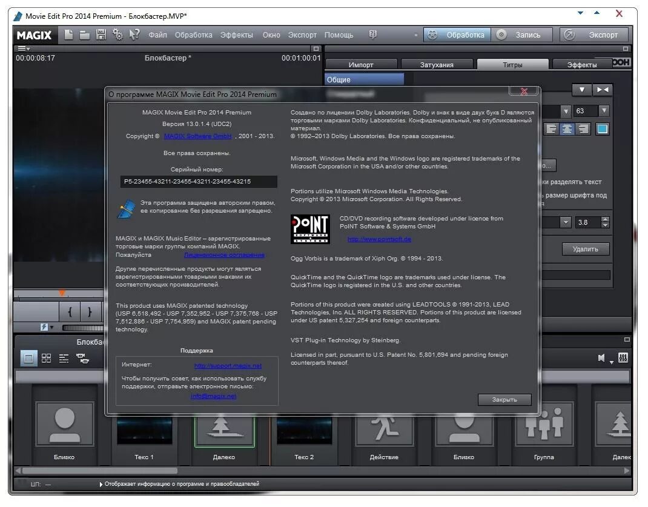
Task: Expand the font size 63 dropdown
Action: [x=604, y=111]
